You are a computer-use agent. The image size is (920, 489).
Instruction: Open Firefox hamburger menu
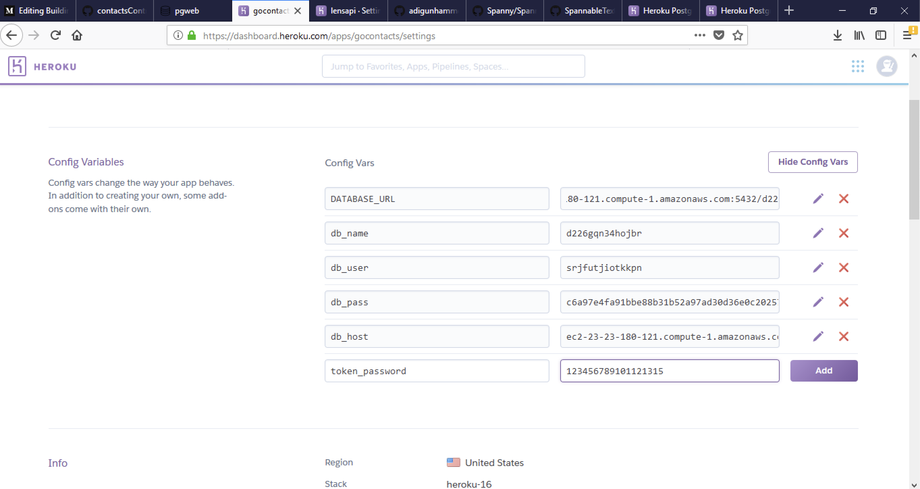(907, 35)
